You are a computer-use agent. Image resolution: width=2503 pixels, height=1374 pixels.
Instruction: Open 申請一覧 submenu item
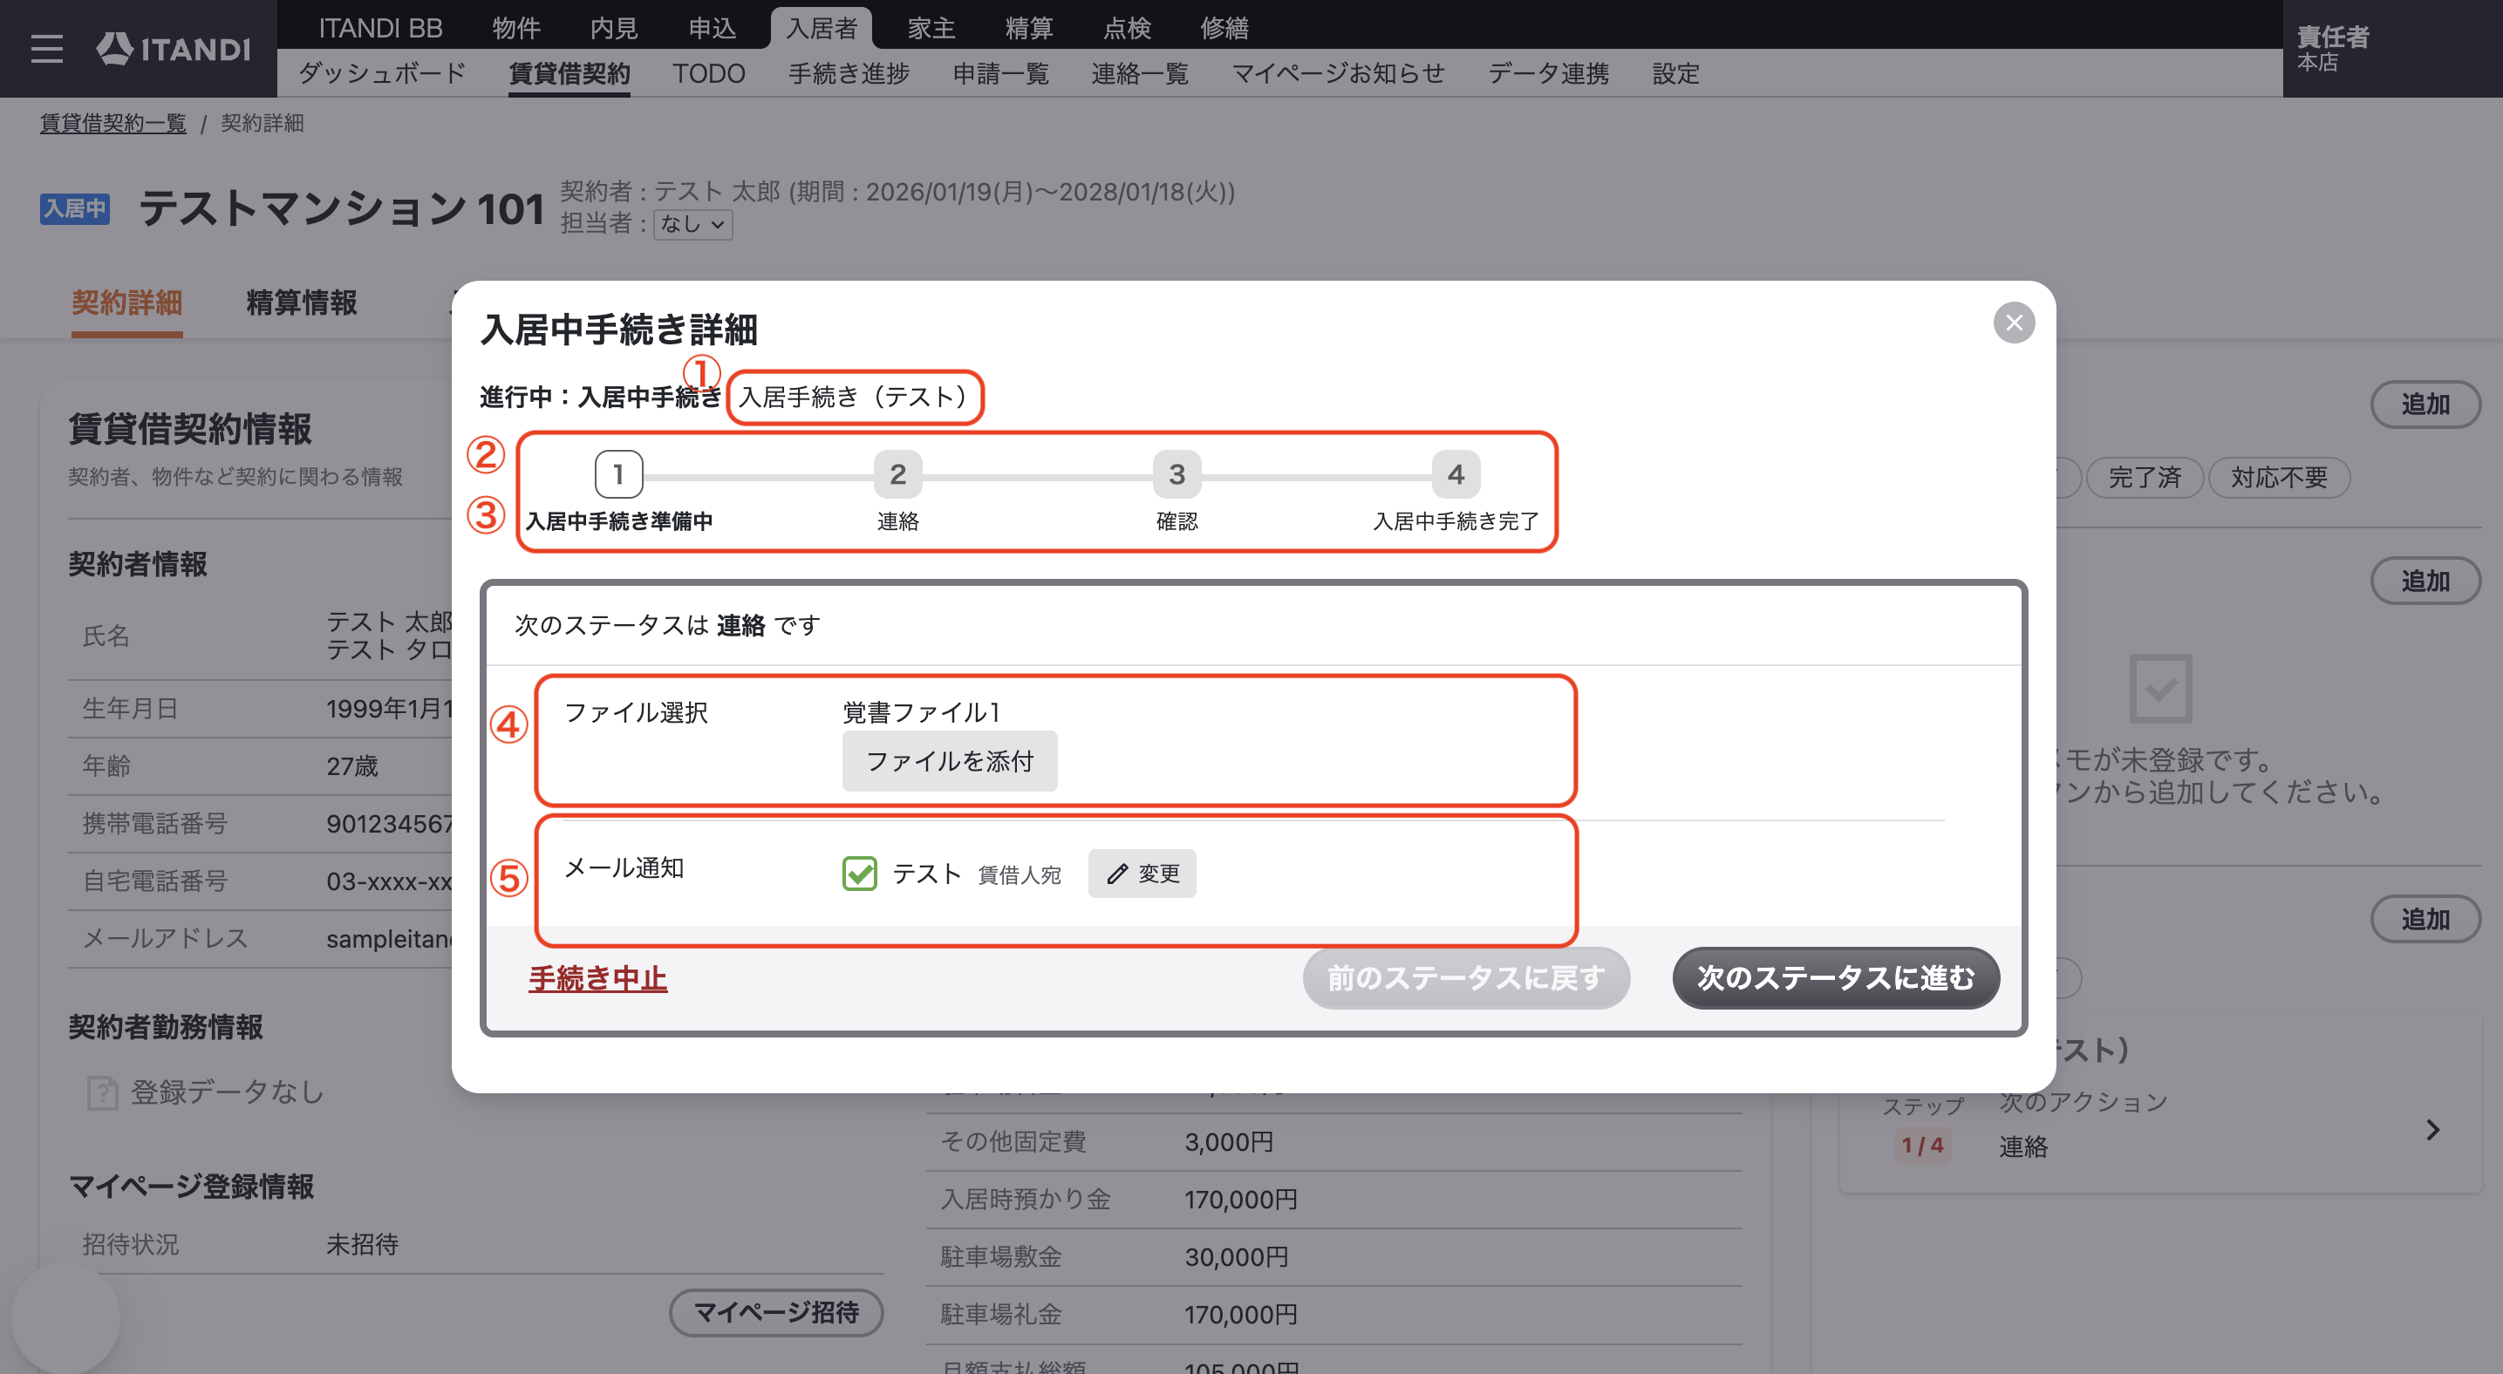point(1001,74)
